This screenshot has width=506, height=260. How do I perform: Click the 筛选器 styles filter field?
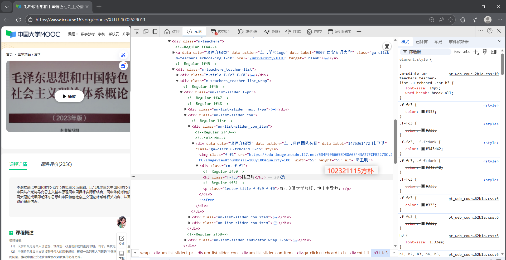tap(425, 52)
